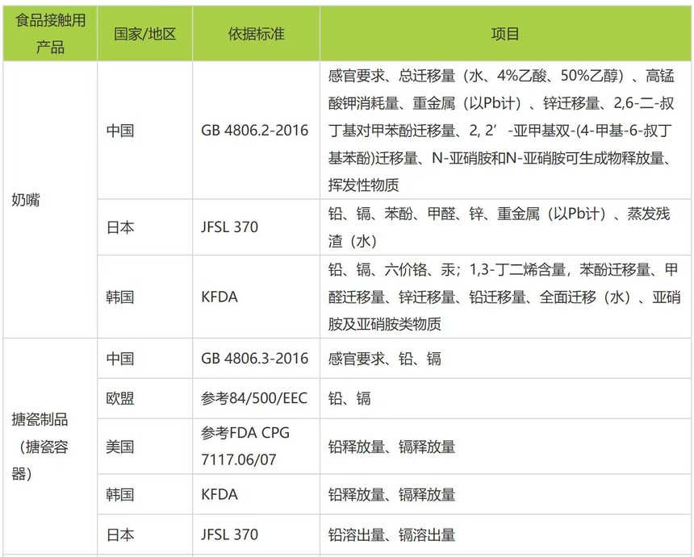Select "JFSL 370" in the 奶嘴 section

[230, 227]
